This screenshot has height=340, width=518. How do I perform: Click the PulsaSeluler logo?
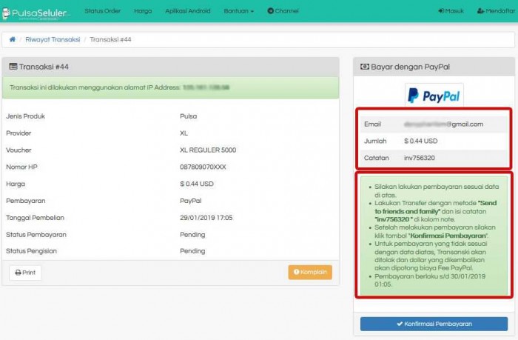click(x=36, y=13)
